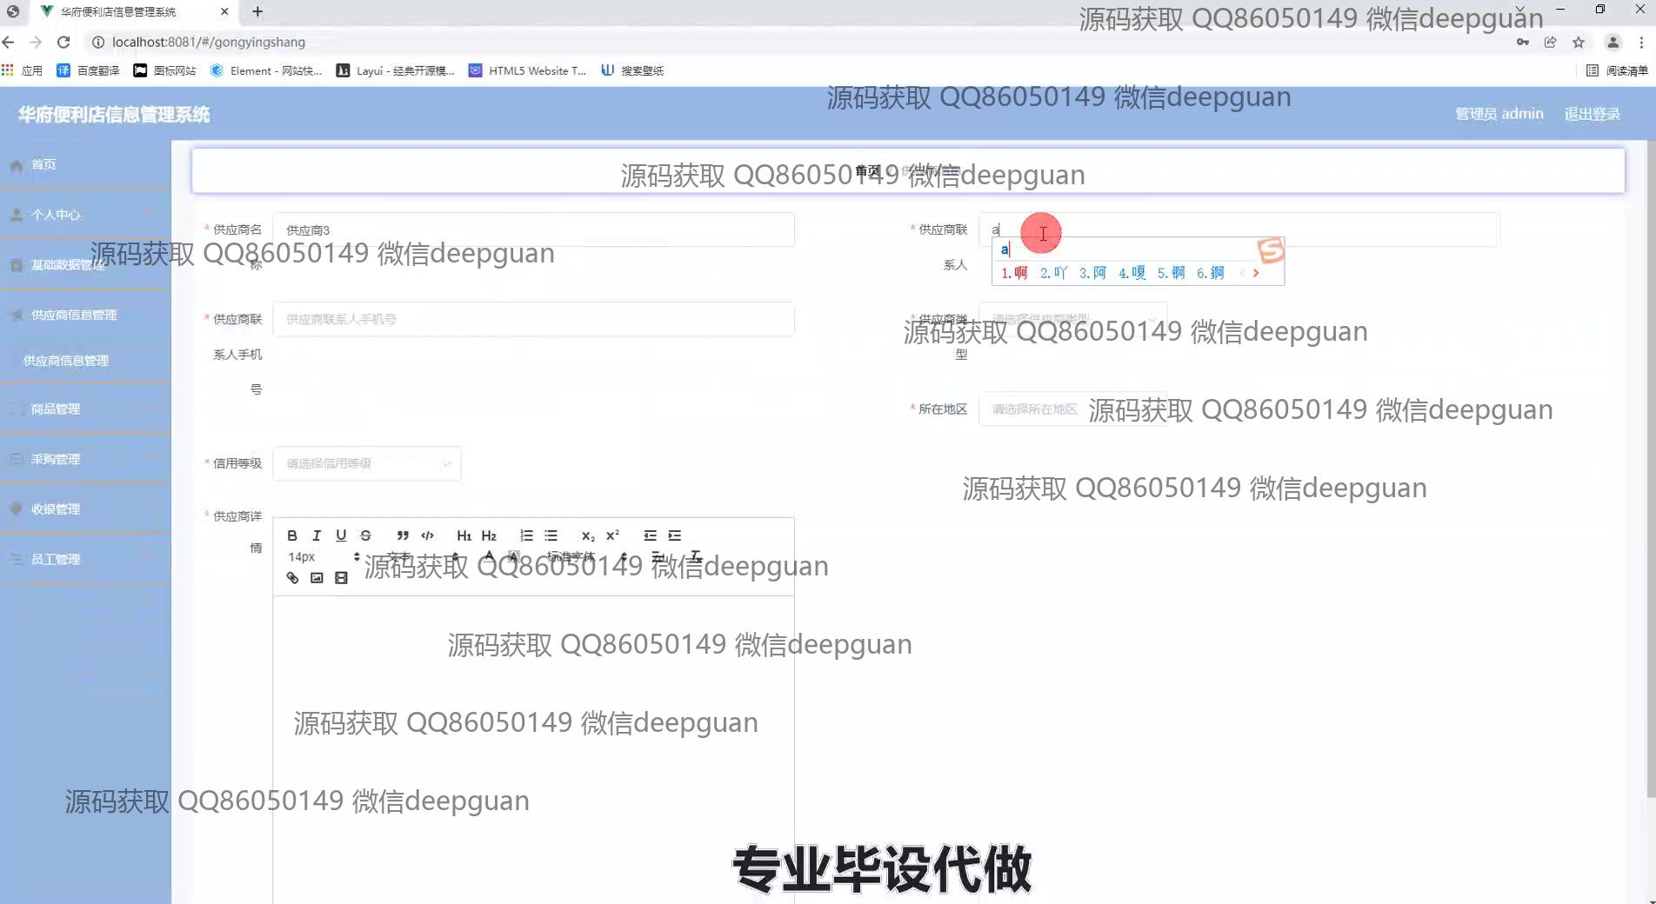Go to 首页 in the sidebar
Screen dimensions: 1656x904
point(85,164)
